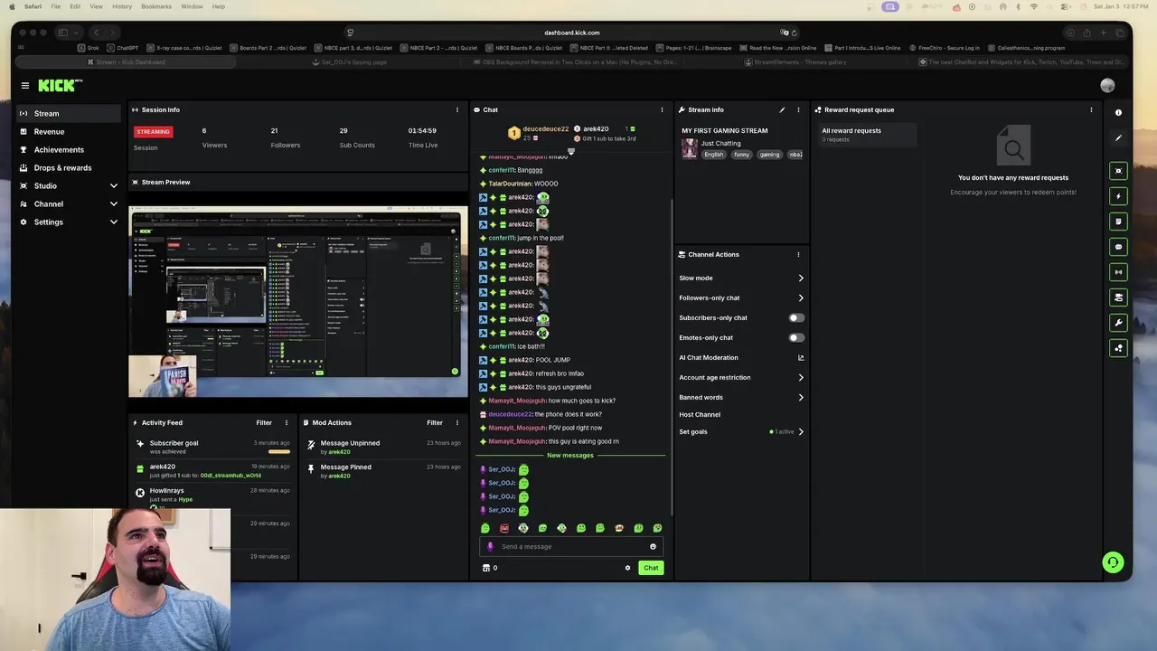Open the profile avatar menu
Image resolution: width=1157 pixels, height=651 pixels.
click(1107, 86)
